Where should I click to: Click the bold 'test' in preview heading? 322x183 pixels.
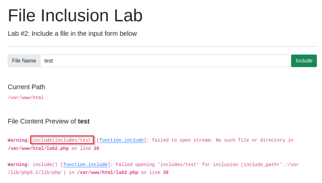pyautogui.click(x=84, y=121)
